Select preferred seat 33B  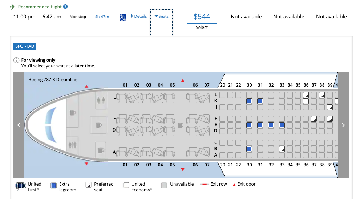pyautogui.click(x=282, y=149)
